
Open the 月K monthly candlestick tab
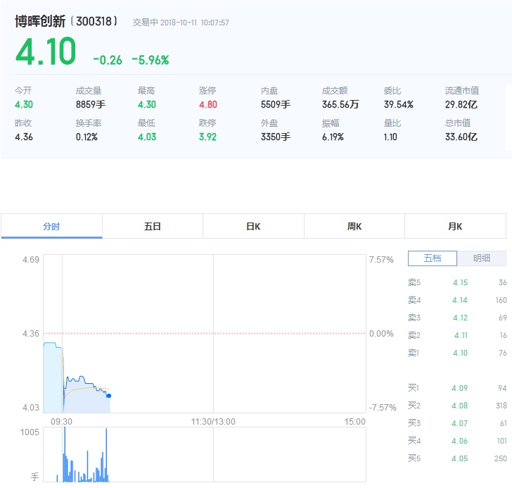pos(455,226)
